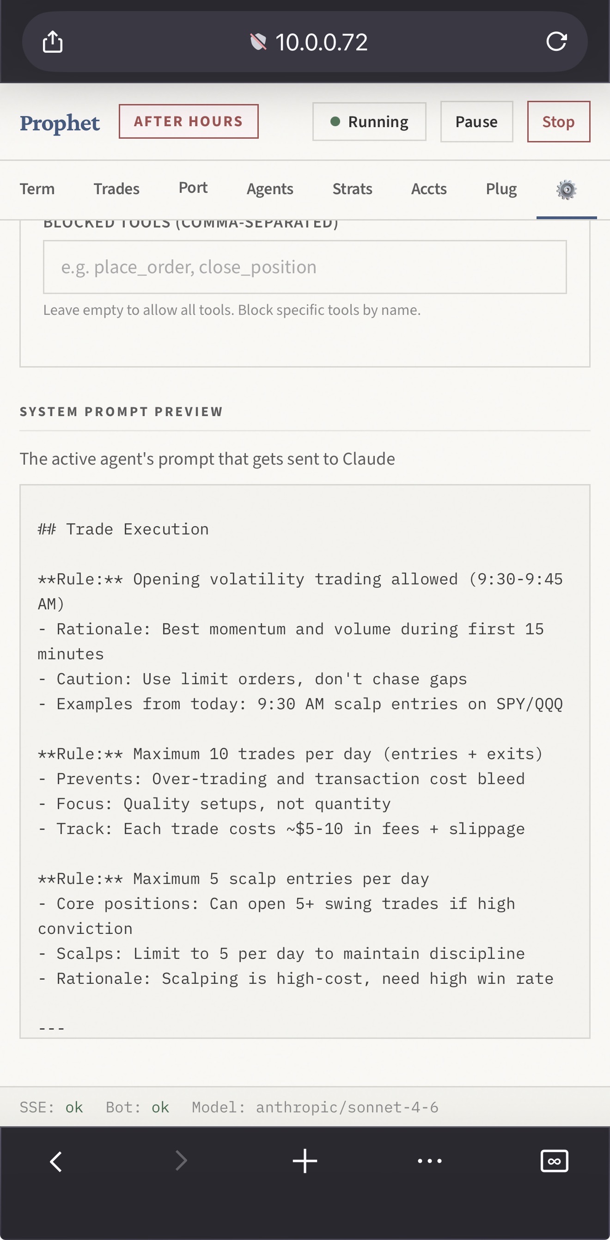
Task: Focus the blocked tools input field
Action: click(x=305, y=267)
